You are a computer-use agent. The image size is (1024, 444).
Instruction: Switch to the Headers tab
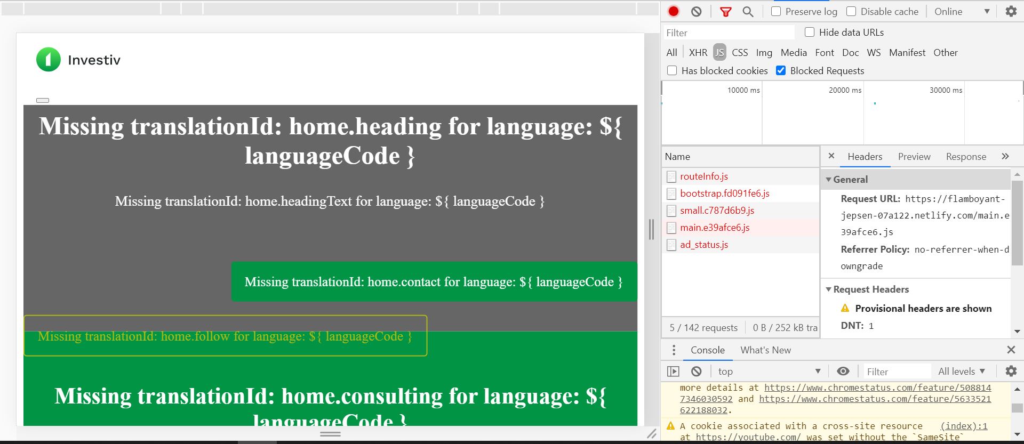(865, 156)
